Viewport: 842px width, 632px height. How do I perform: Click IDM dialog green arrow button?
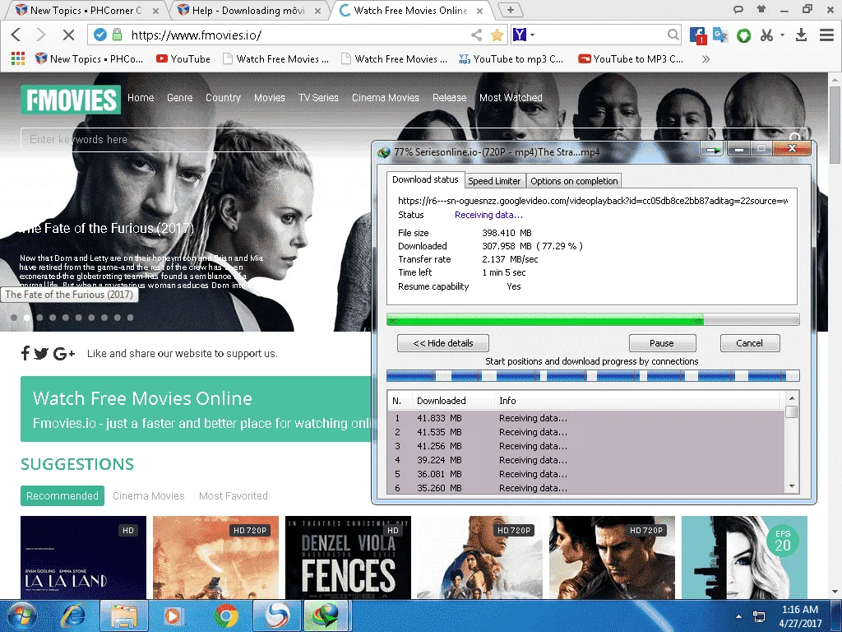click(x=713, y=150)
